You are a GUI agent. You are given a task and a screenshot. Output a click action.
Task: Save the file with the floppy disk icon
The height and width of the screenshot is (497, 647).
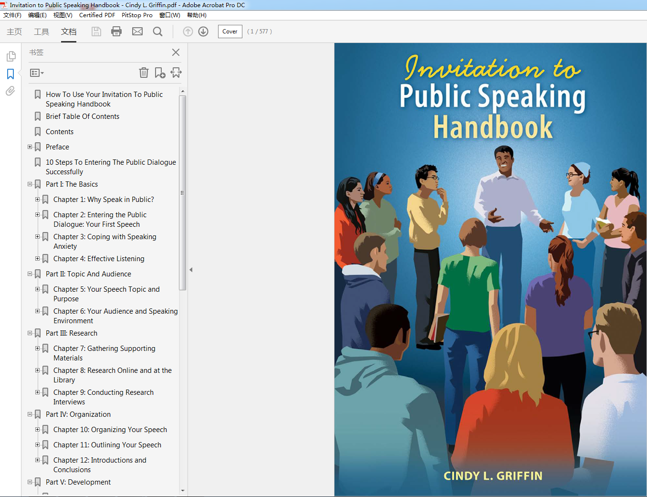(x=96, y=32)
